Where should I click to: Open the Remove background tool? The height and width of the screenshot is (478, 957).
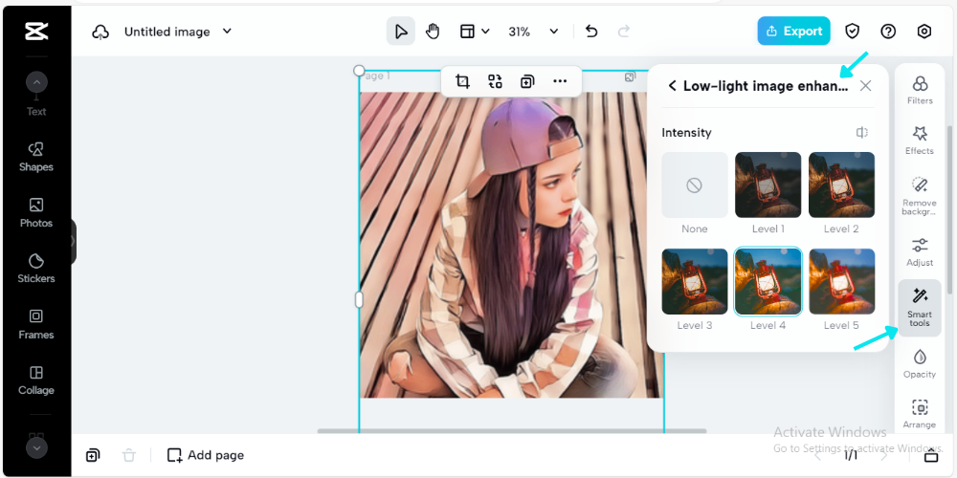coord(920,196)
